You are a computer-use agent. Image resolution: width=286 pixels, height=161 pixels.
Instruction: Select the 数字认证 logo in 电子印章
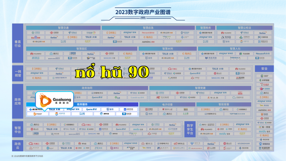[167, 110]
